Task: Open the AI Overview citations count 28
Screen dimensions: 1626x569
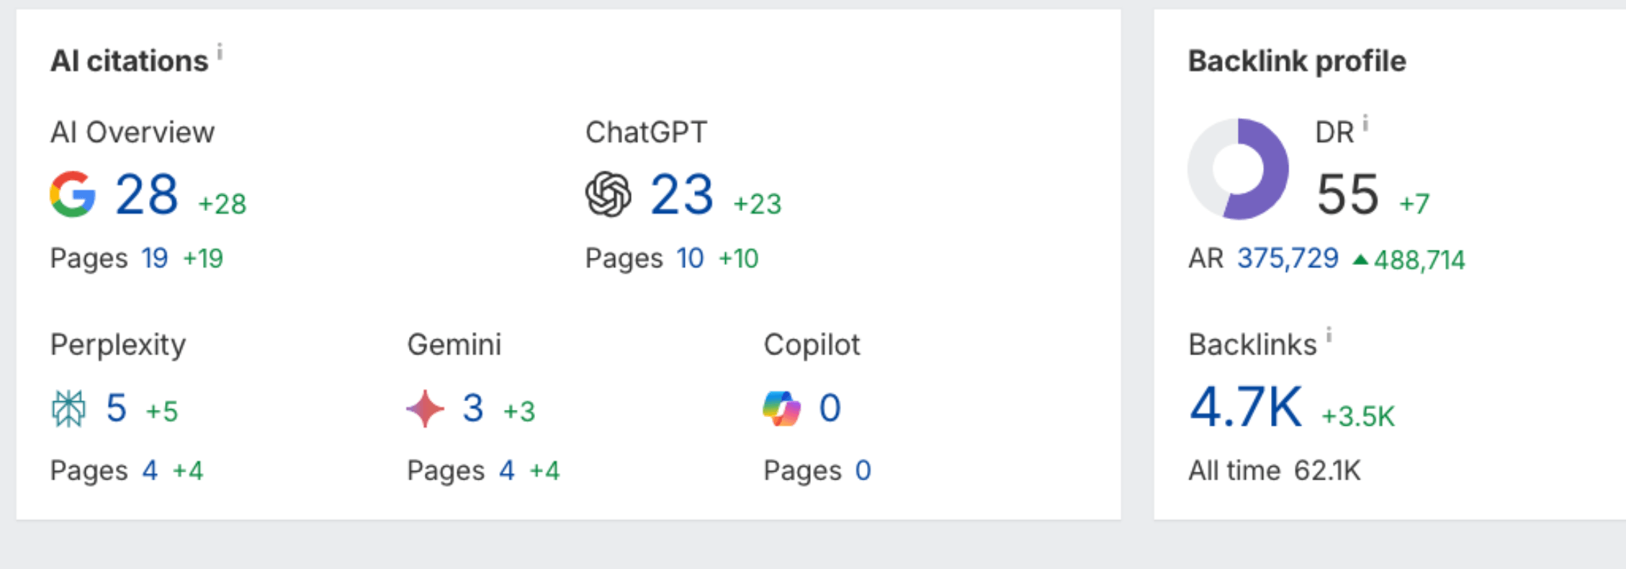Action: 146,194
